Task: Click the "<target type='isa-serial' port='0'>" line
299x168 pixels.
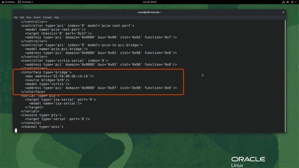Action: (60, 99)
